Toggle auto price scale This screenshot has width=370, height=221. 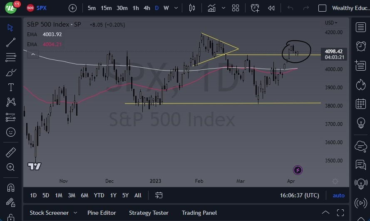339,196
